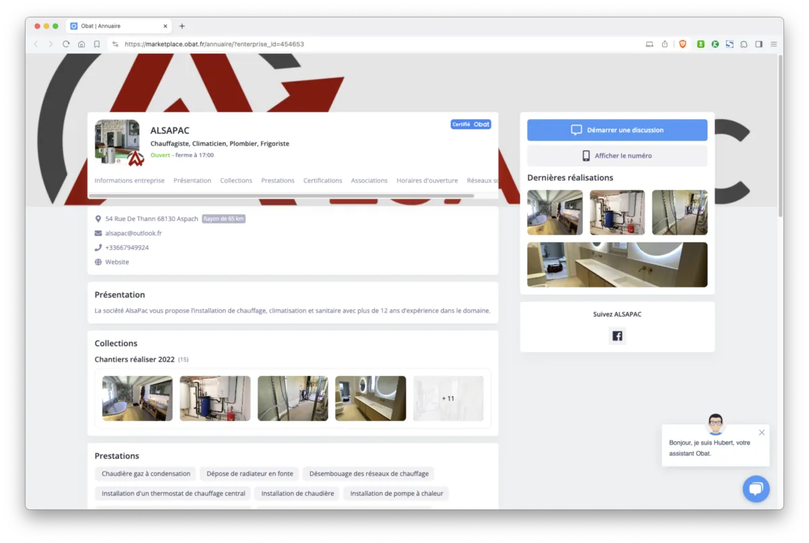This screenshot has width=809, height=543.
Task: Reload the page with the refresh icon
Action: click(66, 44)
